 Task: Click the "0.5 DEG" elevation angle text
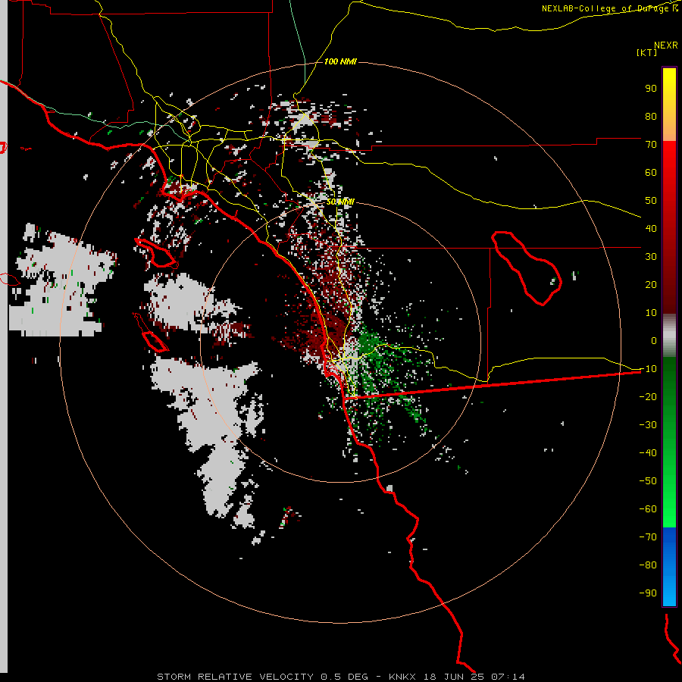345,677
